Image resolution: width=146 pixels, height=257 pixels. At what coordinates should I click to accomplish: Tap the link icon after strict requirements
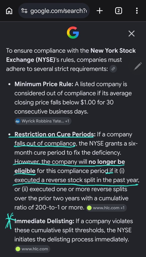pyautogui.click(x=113, y=69)
